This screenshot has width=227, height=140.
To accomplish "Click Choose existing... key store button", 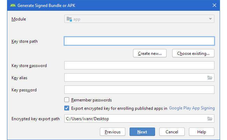I will tap(193, 53).
